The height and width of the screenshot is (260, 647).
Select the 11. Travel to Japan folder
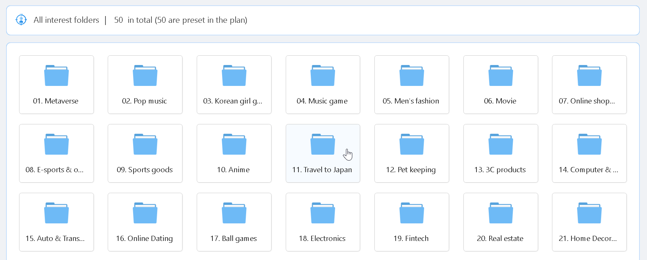pyautogui.click(x=323, y=154)
